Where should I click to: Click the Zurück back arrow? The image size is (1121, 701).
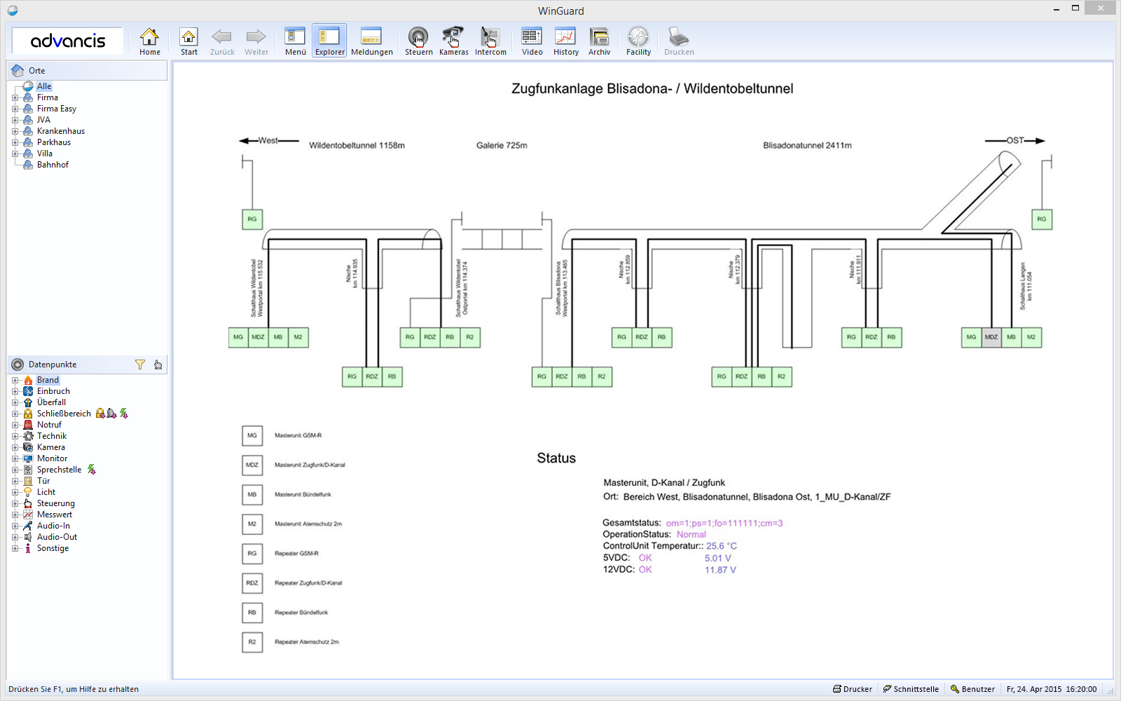pos(222,41)
